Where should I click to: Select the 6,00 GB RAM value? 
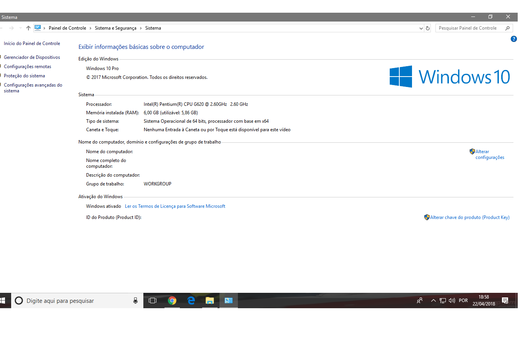[171, 113]
